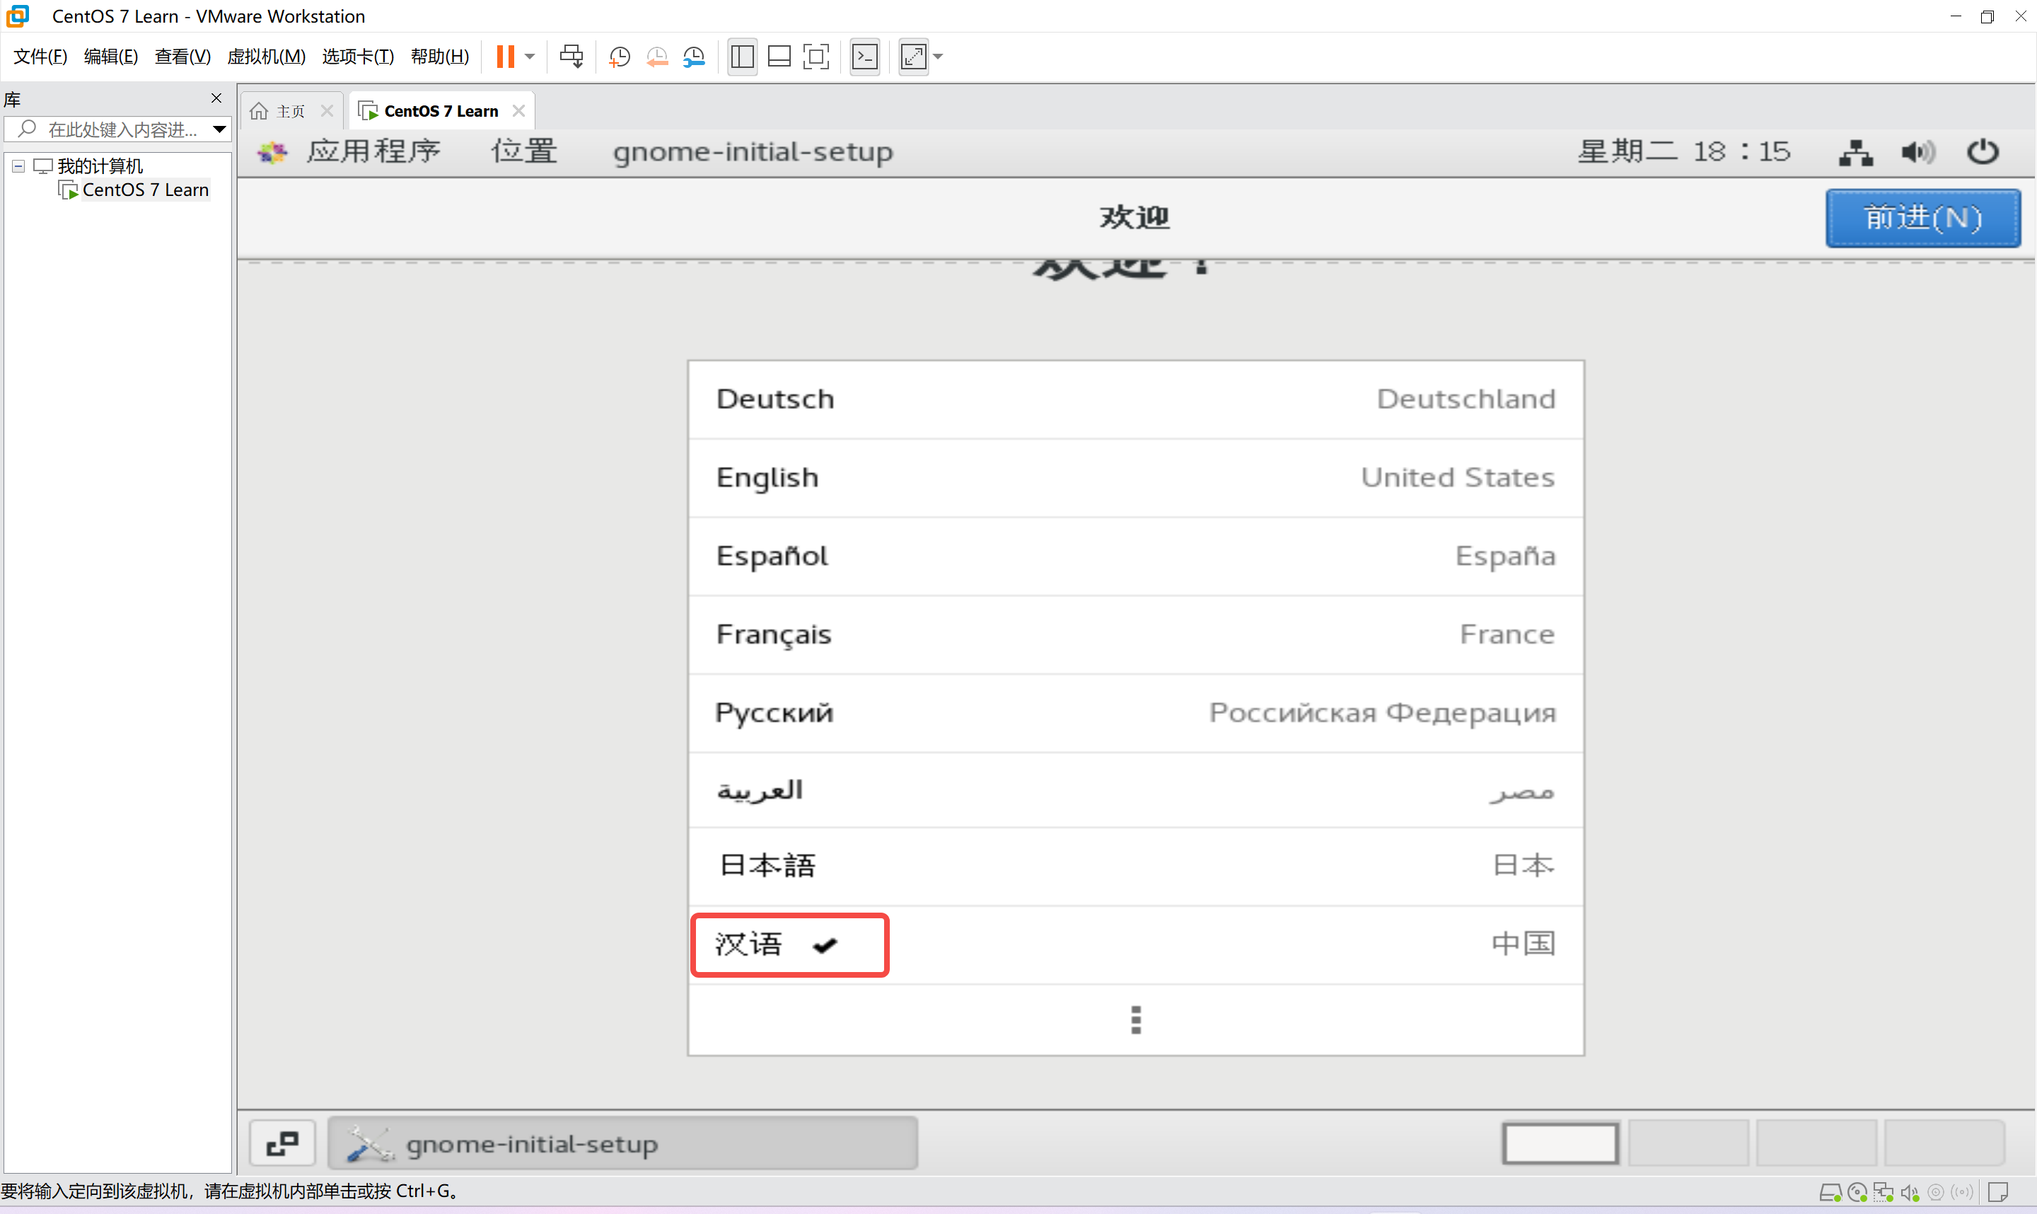Click the USB controller status icon
Image resolution: width=2037 pixels, height=1214 pixels.
pyautogui.click(x=1936, y=1193)
